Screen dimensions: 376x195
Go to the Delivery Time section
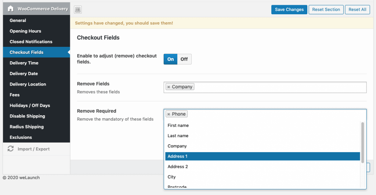(x=24, y=63)
